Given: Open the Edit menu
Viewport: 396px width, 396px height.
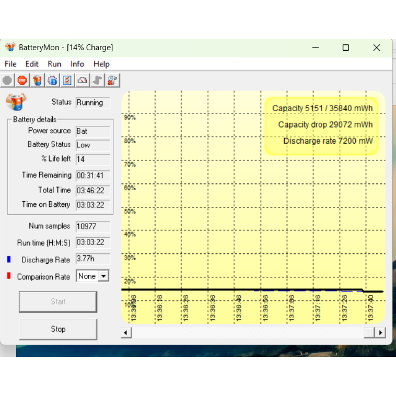Looking at the screenshot, I should pyautogui.click(x=32, y=64).
